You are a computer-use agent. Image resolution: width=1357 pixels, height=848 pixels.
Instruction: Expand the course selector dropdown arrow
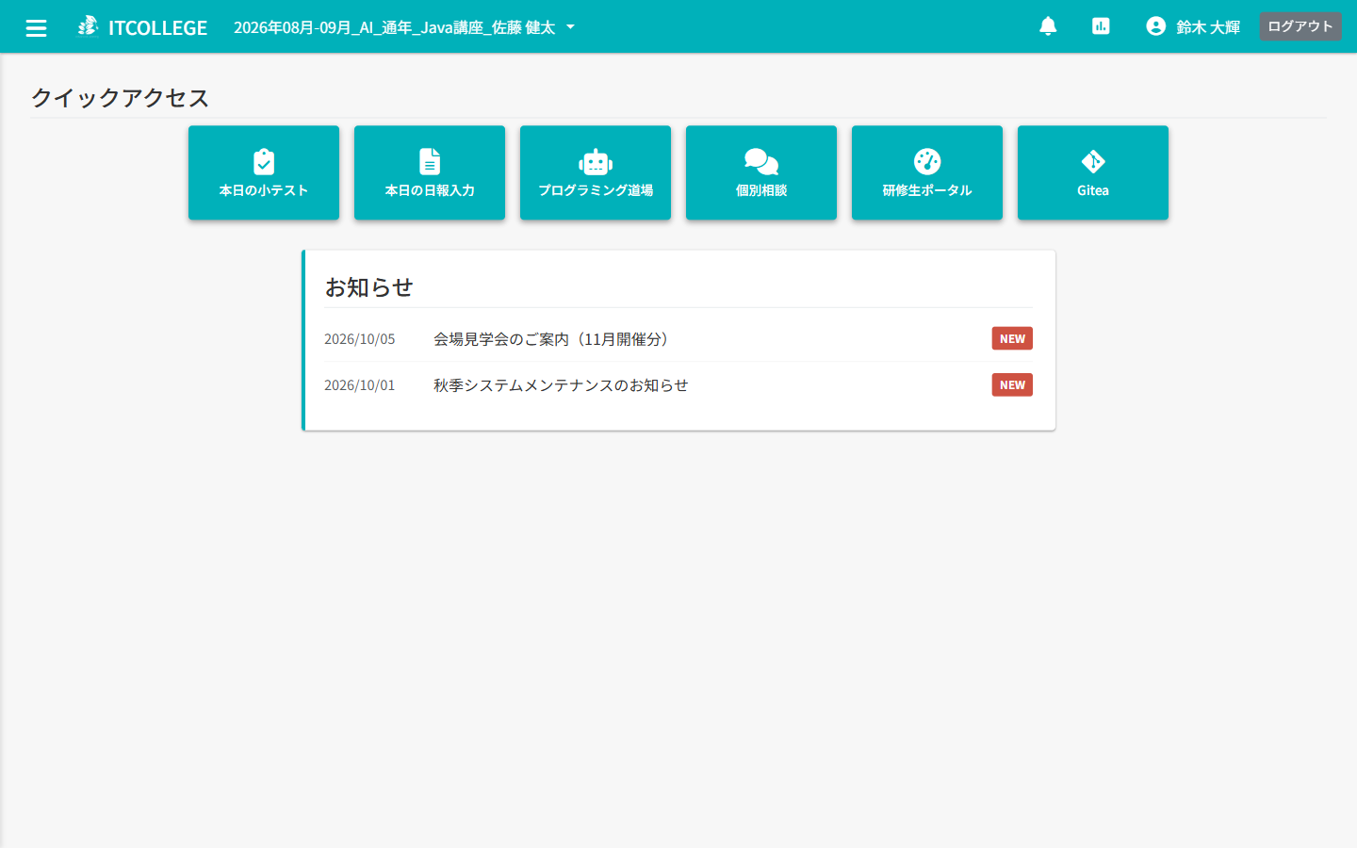point(570,27)
